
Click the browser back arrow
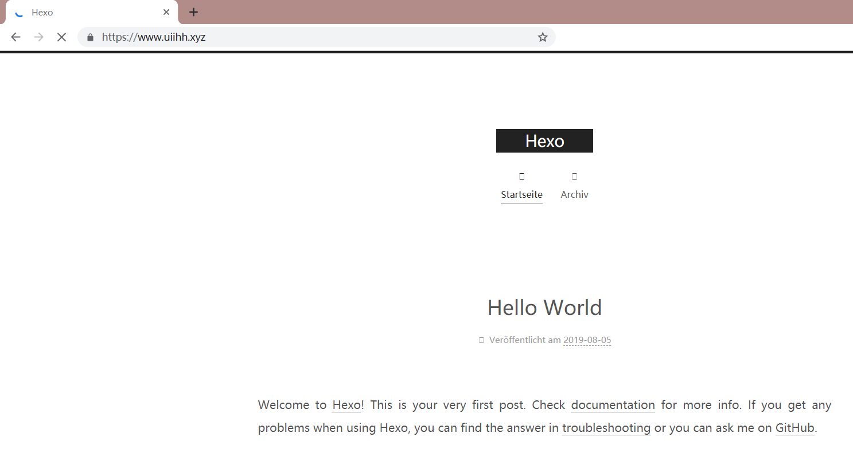[15, 37]
